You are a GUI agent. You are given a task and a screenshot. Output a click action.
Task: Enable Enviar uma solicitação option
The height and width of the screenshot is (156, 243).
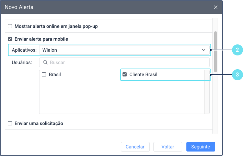(x=10, y=123)
